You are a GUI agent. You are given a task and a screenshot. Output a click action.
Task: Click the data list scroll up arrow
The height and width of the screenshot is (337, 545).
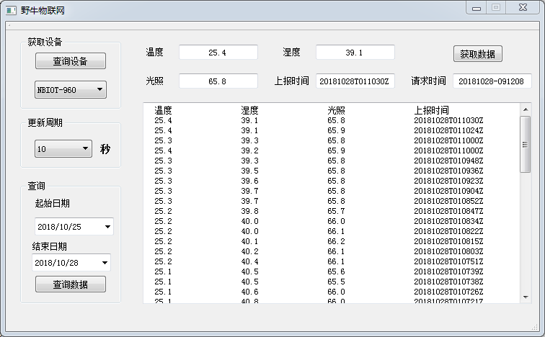(x=526, y=109)
